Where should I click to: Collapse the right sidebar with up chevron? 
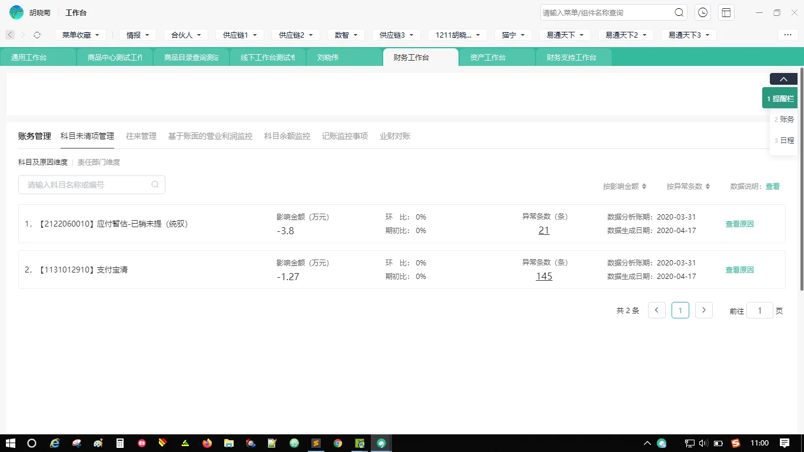coord(783,79)
